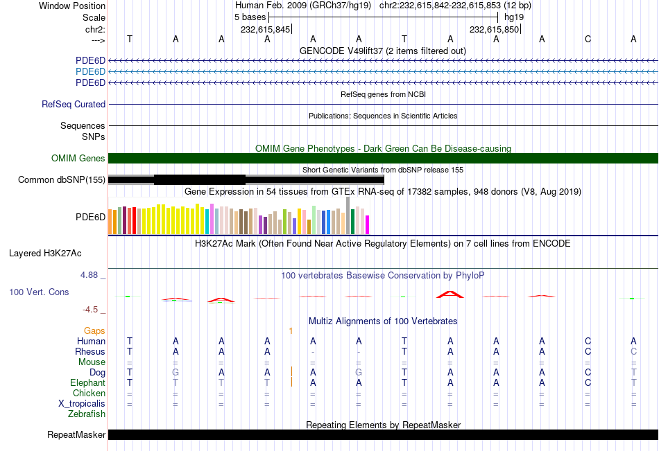Click the PhyloP lower value -4.5

(x=90, y=310)
